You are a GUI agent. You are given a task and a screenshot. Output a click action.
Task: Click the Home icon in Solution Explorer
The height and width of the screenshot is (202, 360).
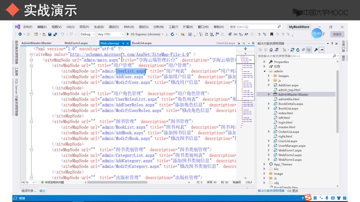271,50
